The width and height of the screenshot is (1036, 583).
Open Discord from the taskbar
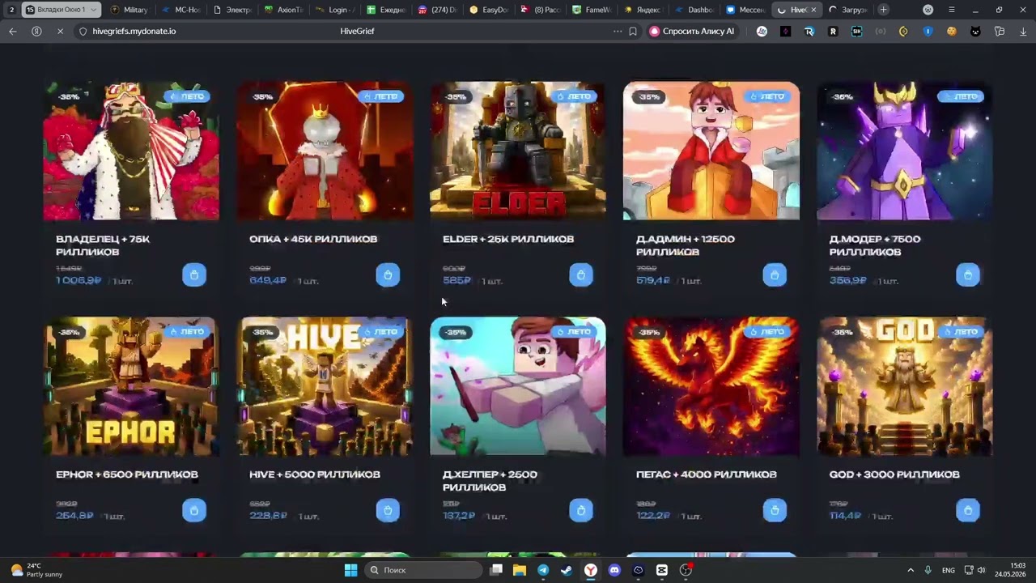[x=614, y=570]
